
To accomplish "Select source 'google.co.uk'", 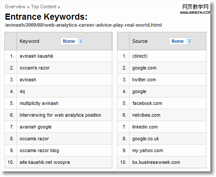I will 146,139.
